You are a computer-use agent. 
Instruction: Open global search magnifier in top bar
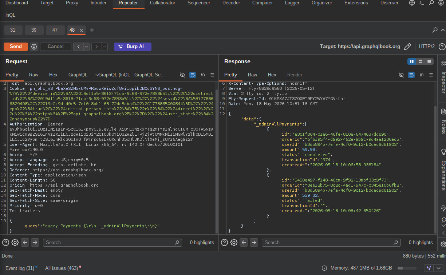tap(431, 3)
